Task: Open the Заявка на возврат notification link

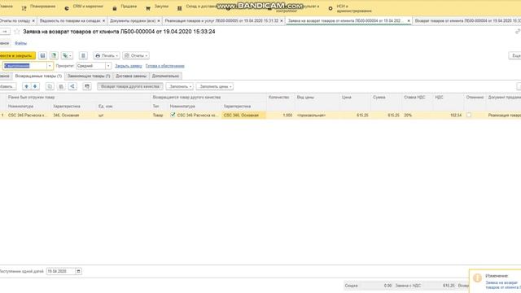Action: pyautogui.click(x=503, y=285)
